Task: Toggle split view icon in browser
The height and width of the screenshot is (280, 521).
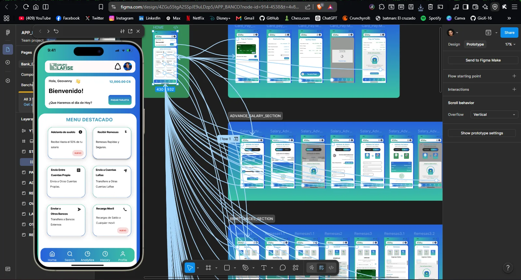Action: pos(46,7)
